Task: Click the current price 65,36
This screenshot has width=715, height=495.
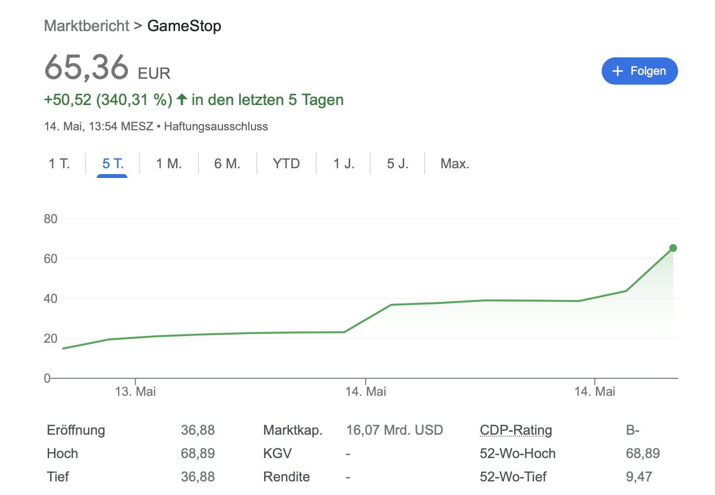Action: (87, 67)
